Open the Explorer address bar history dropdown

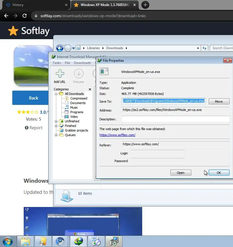(198, 48)
